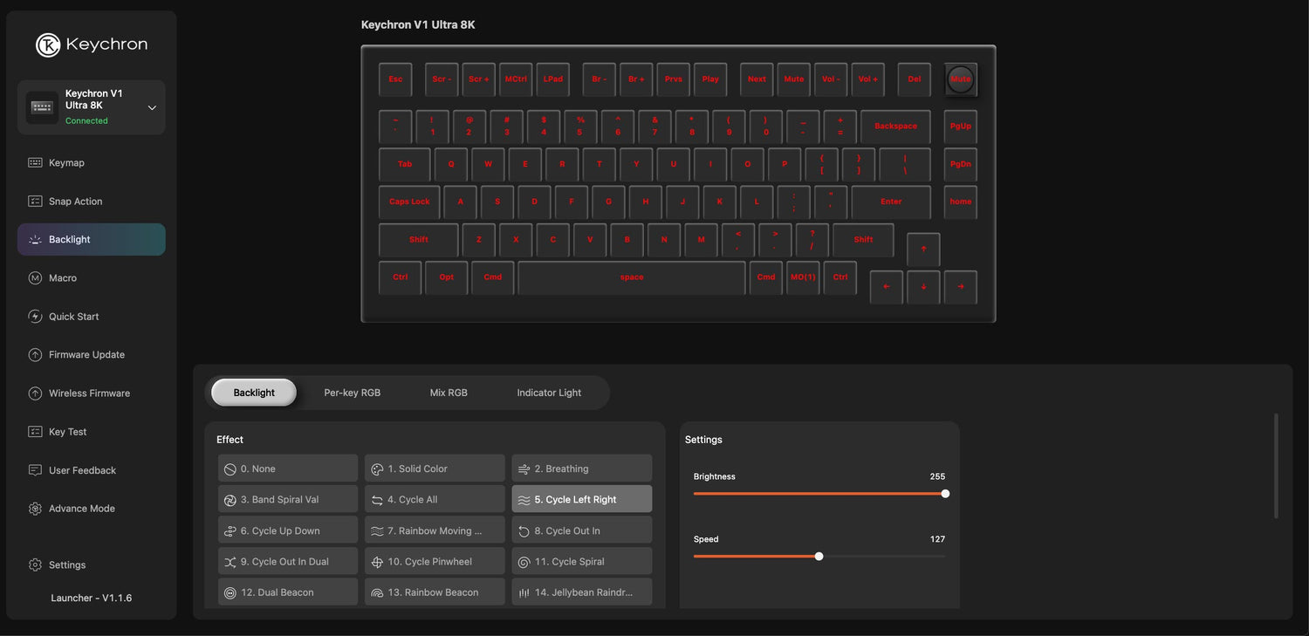This screenshot has height=636, width=1309.
Task: Pick the Cycle Pinwheel effect
Action: [x=435, y=562]
